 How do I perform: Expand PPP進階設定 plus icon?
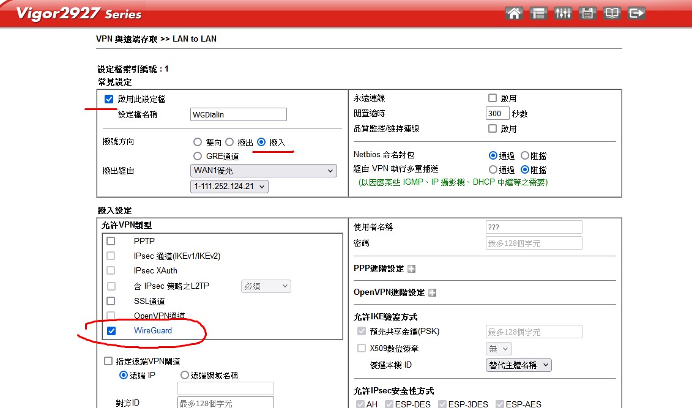(411, 269)
